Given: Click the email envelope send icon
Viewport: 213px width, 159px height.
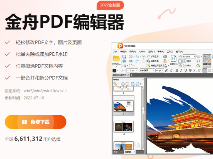Looking at the screenshot, I should [130, 56].
